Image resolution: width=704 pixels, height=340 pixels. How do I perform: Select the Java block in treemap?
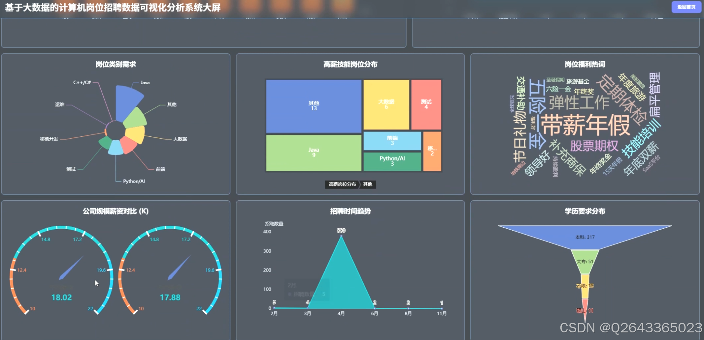coord(314,153)
